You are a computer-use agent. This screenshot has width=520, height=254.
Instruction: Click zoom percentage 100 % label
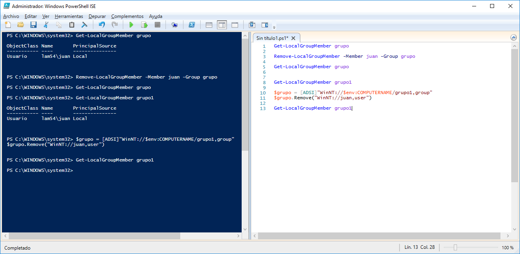[x=508, y=248]
